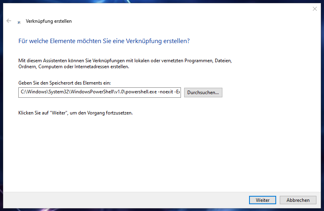The height and width of the screenshot is (211, 324).
Task: Cancel the wizard via 'Abbrechen'
Action: pos(298,200)
